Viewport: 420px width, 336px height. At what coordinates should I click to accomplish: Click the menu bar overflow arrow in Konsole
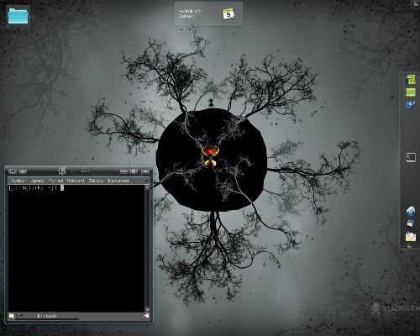tap(147, 181)
